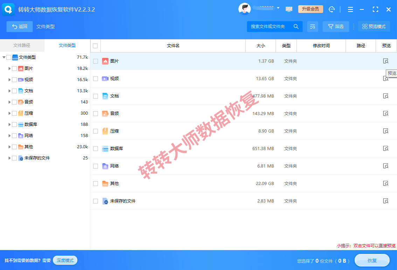Viewport: 397px width, 270px height.
Task: Click the 651.38 MB size cell
Action: [263, 149]
